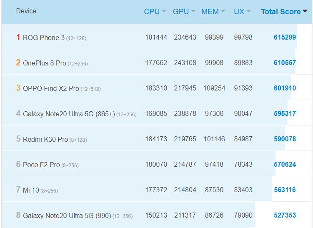Click rank number 1 badge
The height and width of the screenshot is (228, 313).
point(18,38)
